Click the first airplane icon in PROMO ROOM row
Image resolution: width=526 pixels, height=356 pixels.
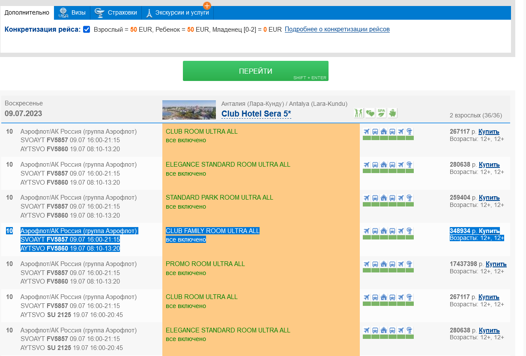[367, 264]
